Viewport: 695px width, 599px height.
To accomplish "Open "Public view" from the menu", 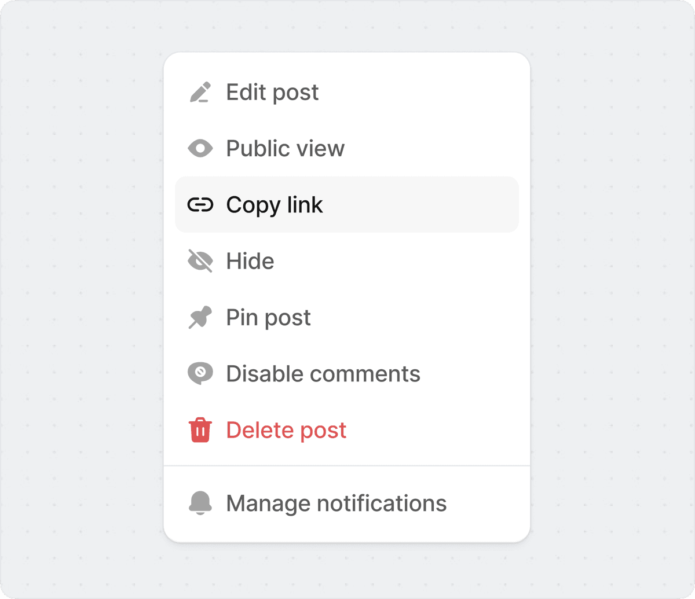I will 285,149.
